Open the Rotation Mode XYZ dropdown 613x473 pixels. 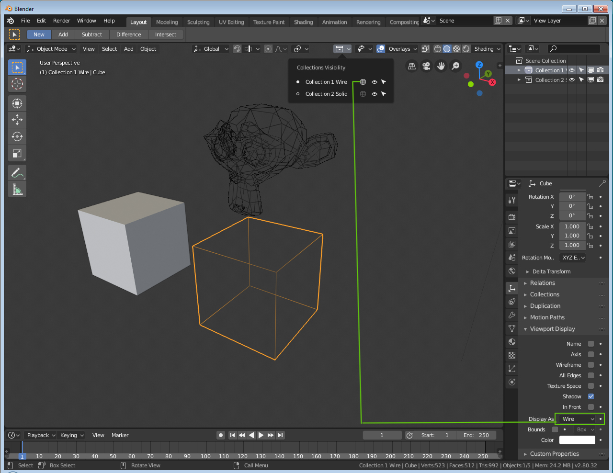click(573, 258)
